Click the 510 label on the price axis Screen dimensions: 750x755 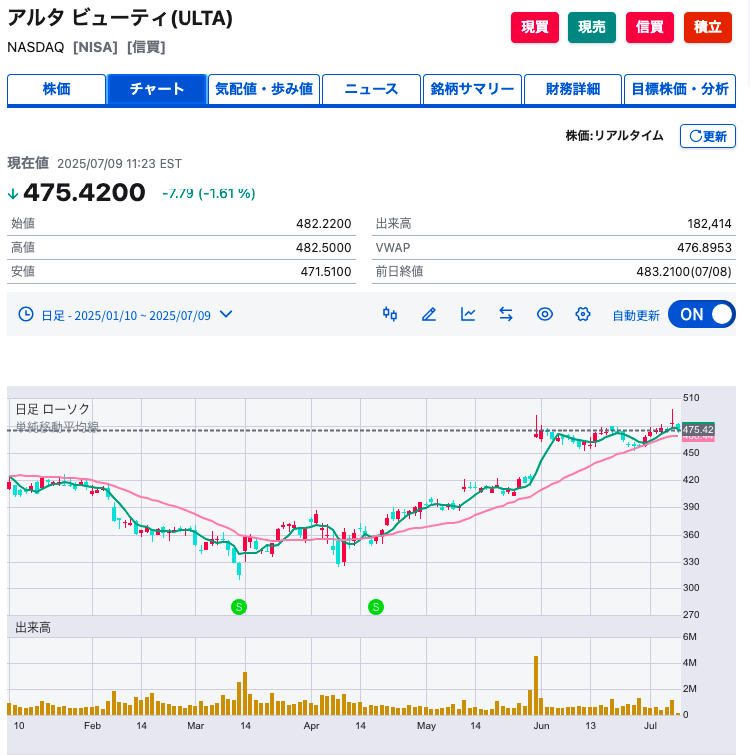tap(691, 398)
